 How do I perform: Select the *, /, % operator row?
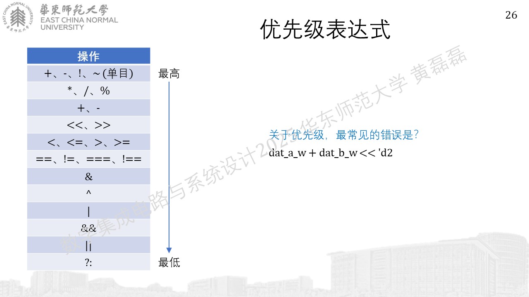pos(88,91)
